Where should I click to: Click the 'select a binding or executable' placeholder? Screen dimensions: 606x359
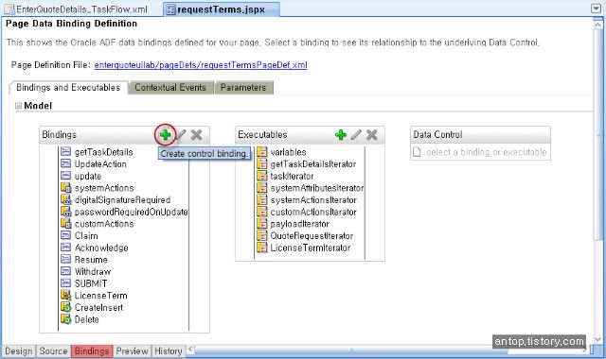(486, 152)
